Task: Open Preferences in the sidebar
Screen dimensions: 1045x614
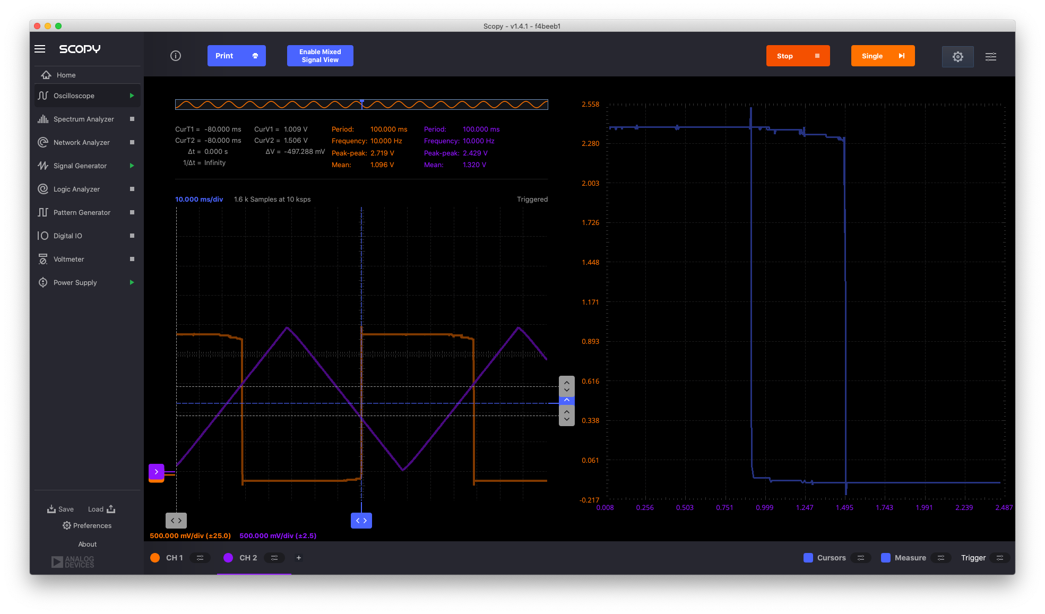Action: (x=87, y=525)
